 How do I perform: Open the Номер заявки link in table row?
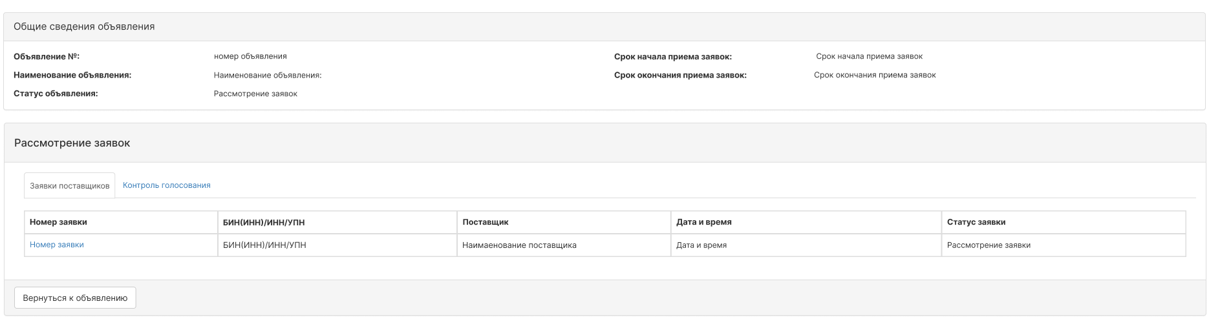pos(57,245)
